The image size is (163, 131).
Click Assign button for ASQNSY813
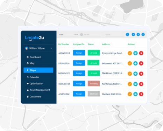(x=79, y=53)
